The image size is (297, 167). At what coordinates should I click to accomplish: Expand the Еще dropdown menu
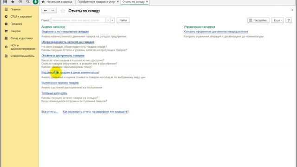coord(278,20)
